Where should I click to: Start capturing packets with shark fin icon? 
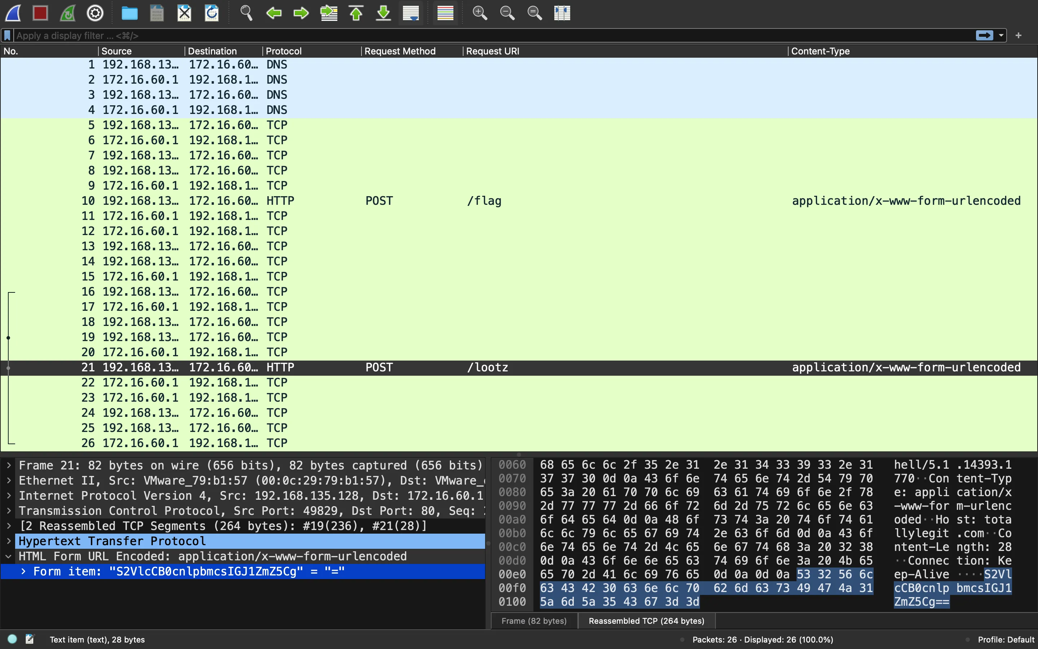(13, 13)
